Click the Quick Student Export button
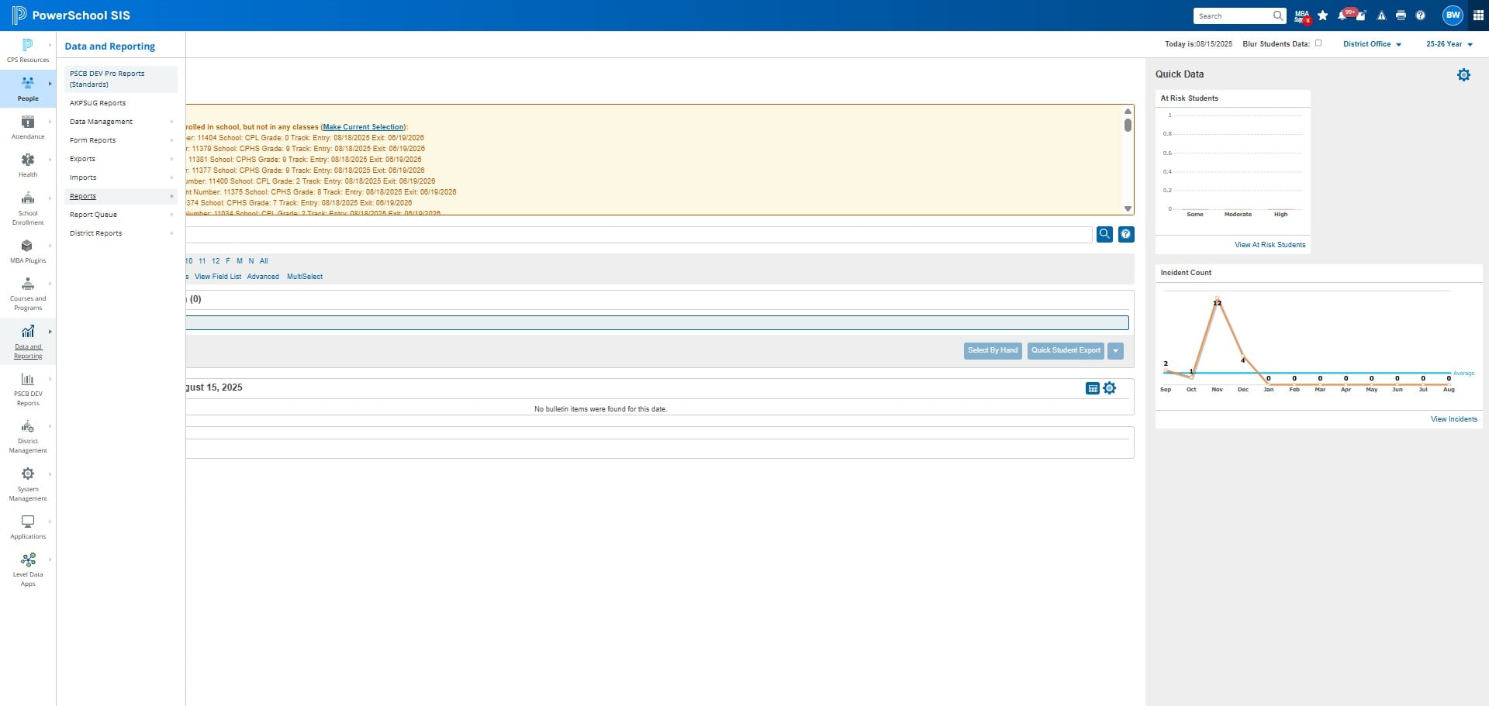The image size is (1489, 706). 1066,351
